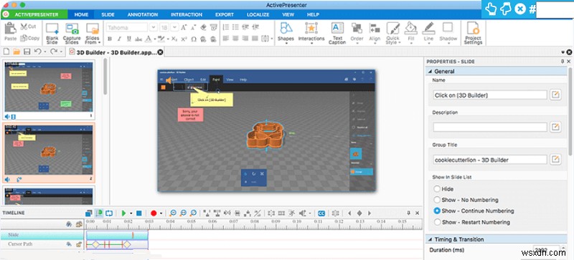Save project with floppy disk icon

(27, 52)
